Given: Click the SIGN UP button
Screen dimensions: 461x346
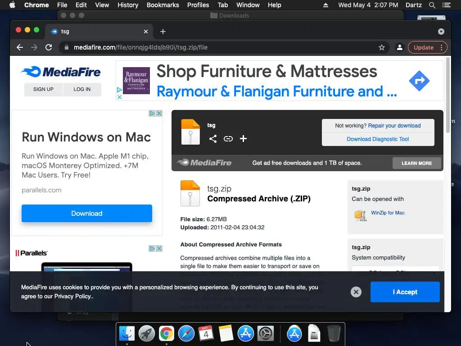Looking at the screenshot, I should point(43,90).
